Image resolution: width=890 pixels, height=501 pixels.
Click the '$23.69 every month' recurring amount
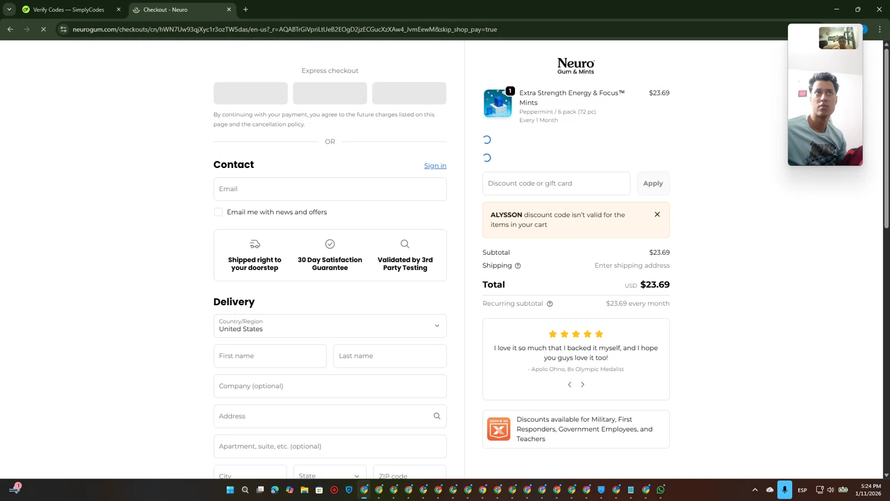[638, 303]
